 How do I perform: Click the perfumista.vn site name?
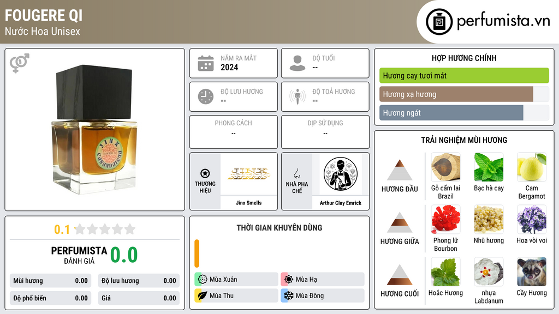click(x=503, y=21)
